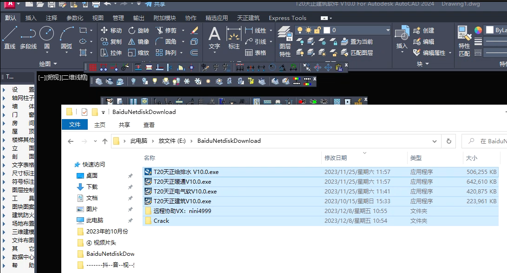
Task: Click the Offset icon below Explode
Action: coord(195,53)
